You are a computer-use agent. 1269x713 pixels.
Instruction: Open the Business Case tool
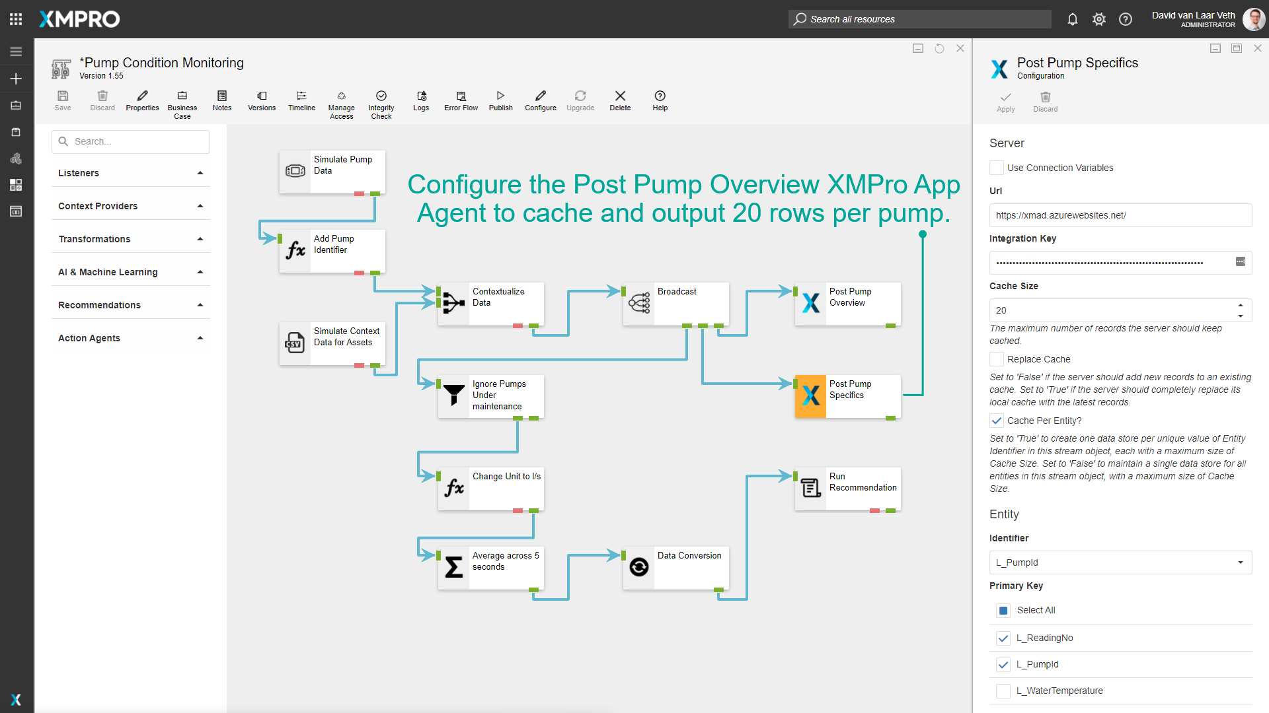(x=182, y=105)
